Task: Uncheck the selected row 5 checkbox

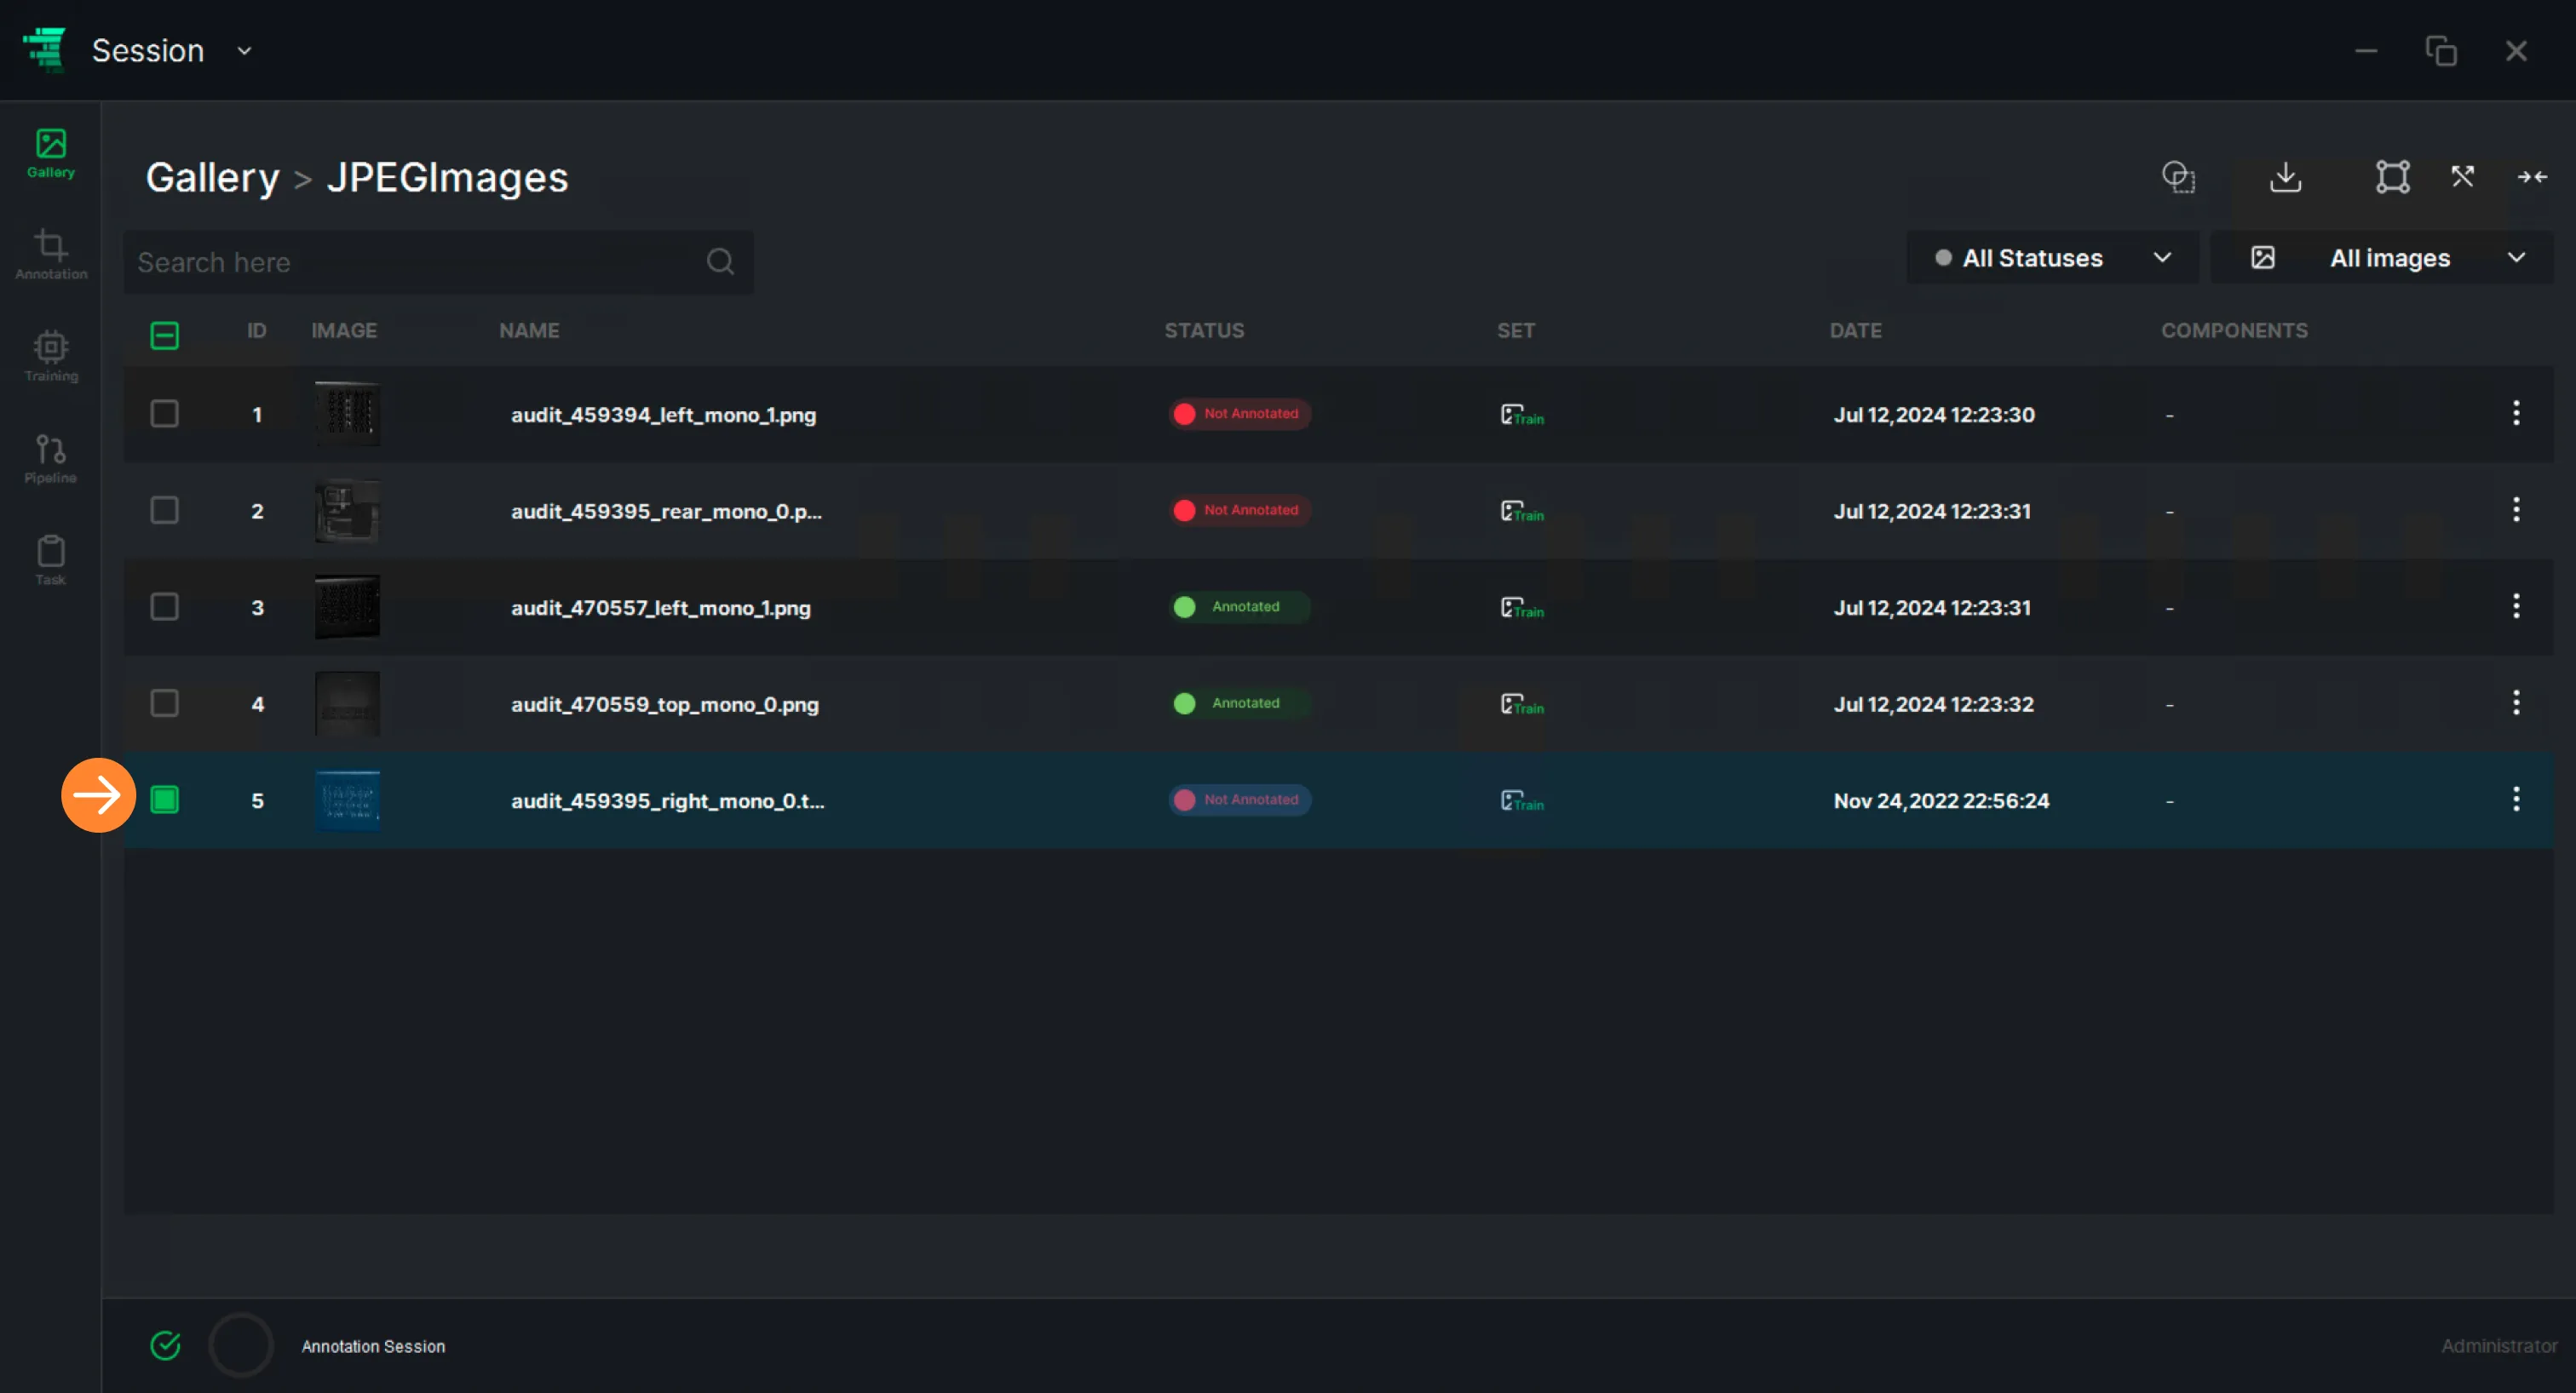Action: pos(165,800)
